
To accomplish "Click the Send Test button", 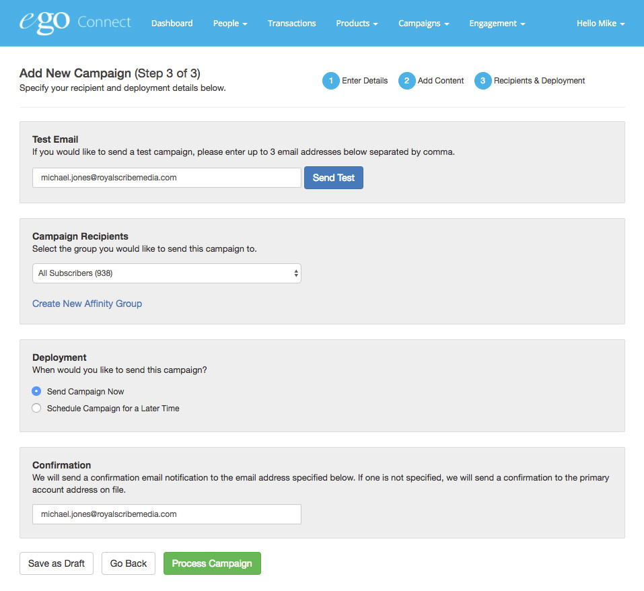I will [x=334, y=178].
